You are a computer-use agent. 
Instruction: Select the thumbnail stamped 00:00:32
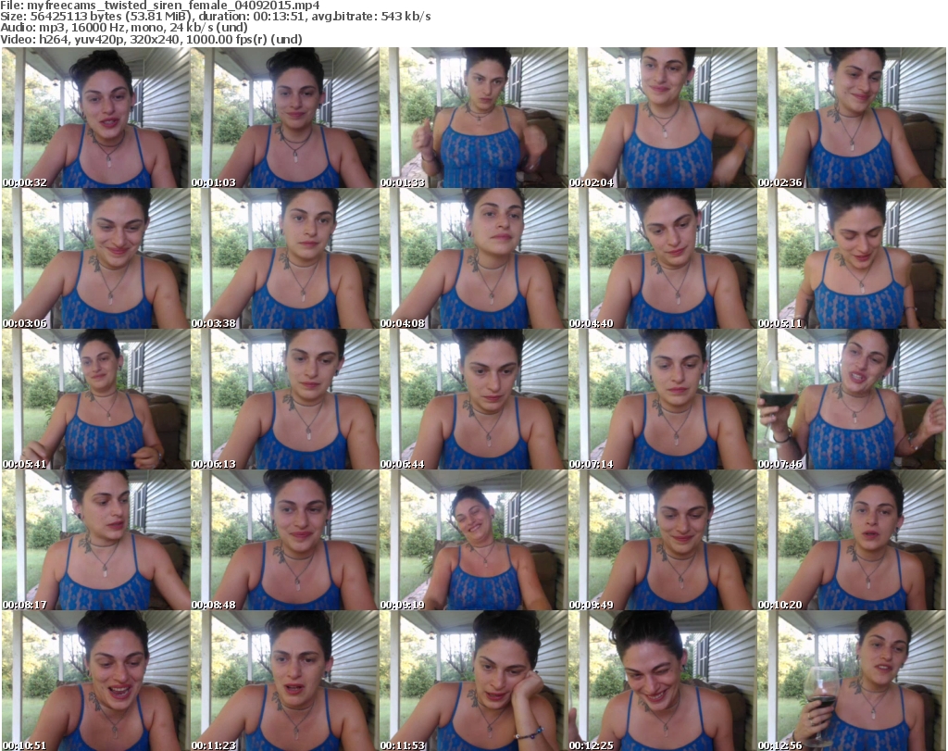96,118
